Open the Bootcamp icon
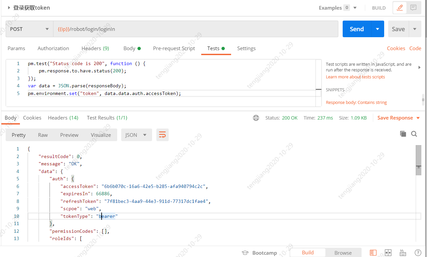The image size is (427, 257). [245, 253]
